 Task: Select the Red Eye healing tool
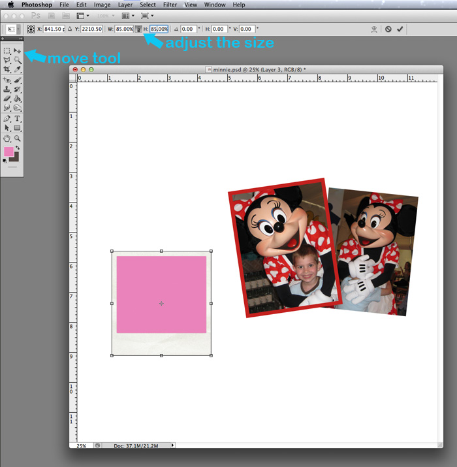[x=7, y=80]
